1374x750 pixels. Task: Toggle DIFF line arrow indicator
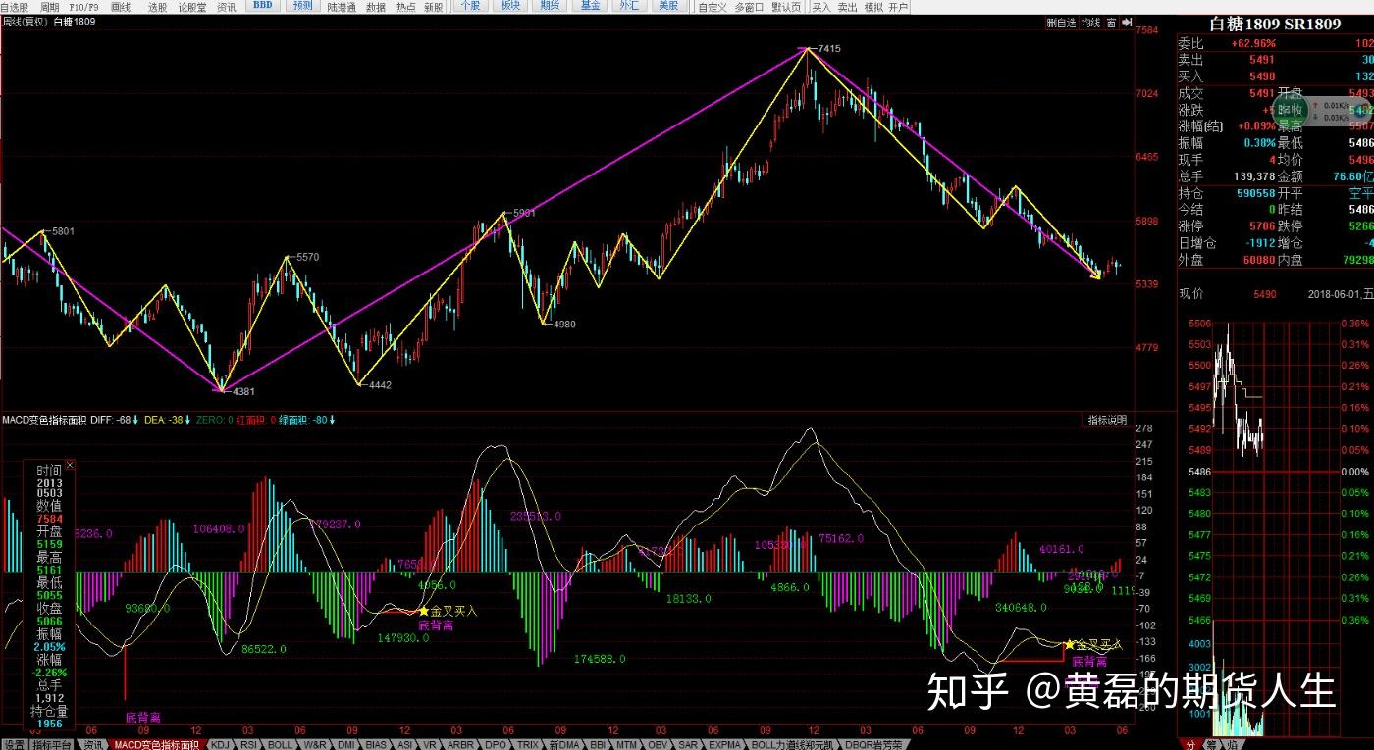click(135, 420)
